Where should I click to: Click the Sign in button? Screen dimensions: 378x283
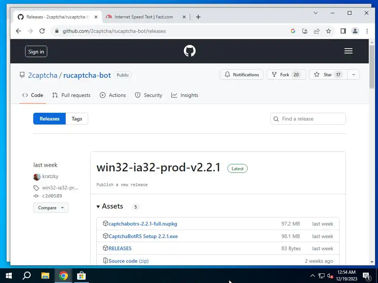pos(36,52)
